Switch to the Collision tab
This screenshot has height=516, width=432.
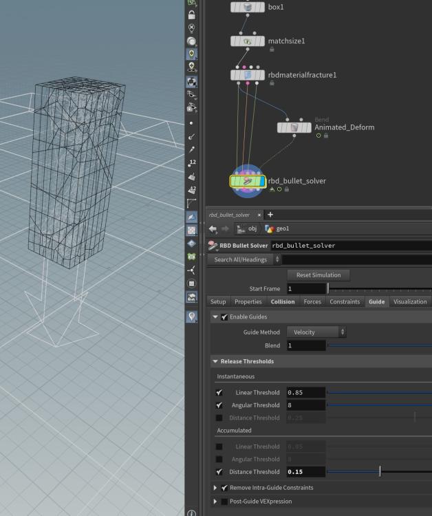tap(283, 301)
